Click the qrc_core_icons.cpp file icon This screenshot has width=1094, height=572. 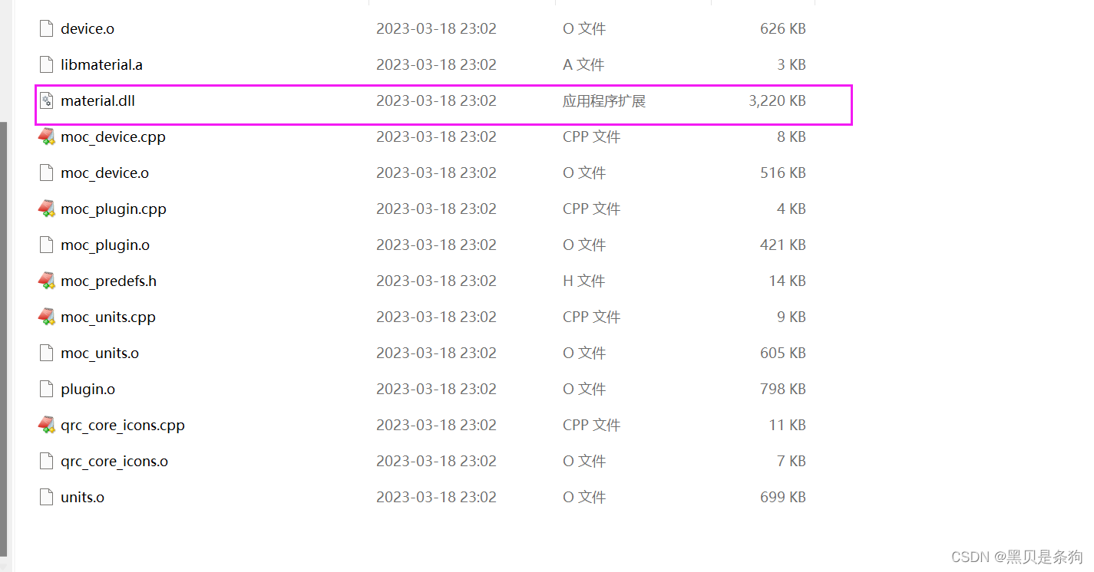coord(46,425)
